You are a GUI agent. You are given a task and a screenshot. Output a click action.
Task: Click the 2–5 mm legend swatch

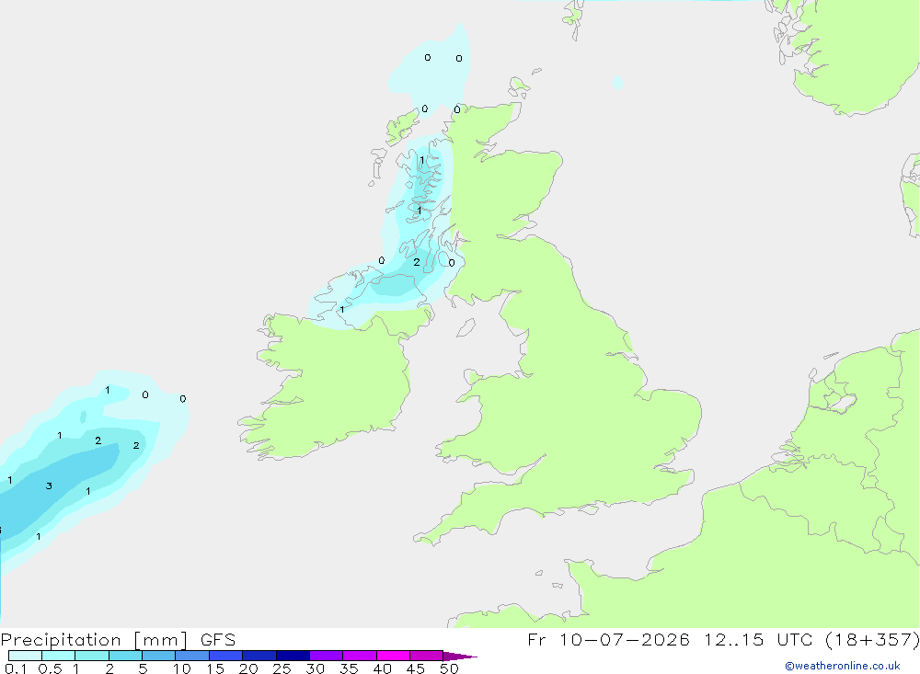[125, 656]
